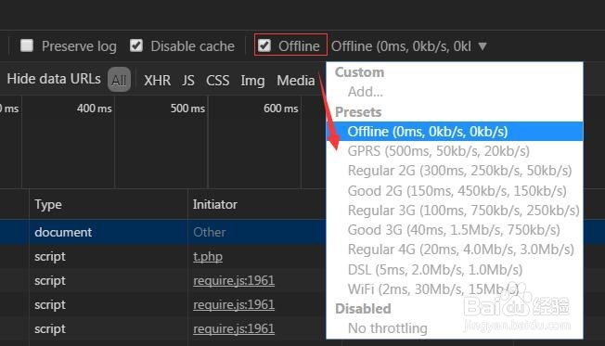Open t.php initiator link
This screenshot has width=605, height=346.
coord(208,257)
